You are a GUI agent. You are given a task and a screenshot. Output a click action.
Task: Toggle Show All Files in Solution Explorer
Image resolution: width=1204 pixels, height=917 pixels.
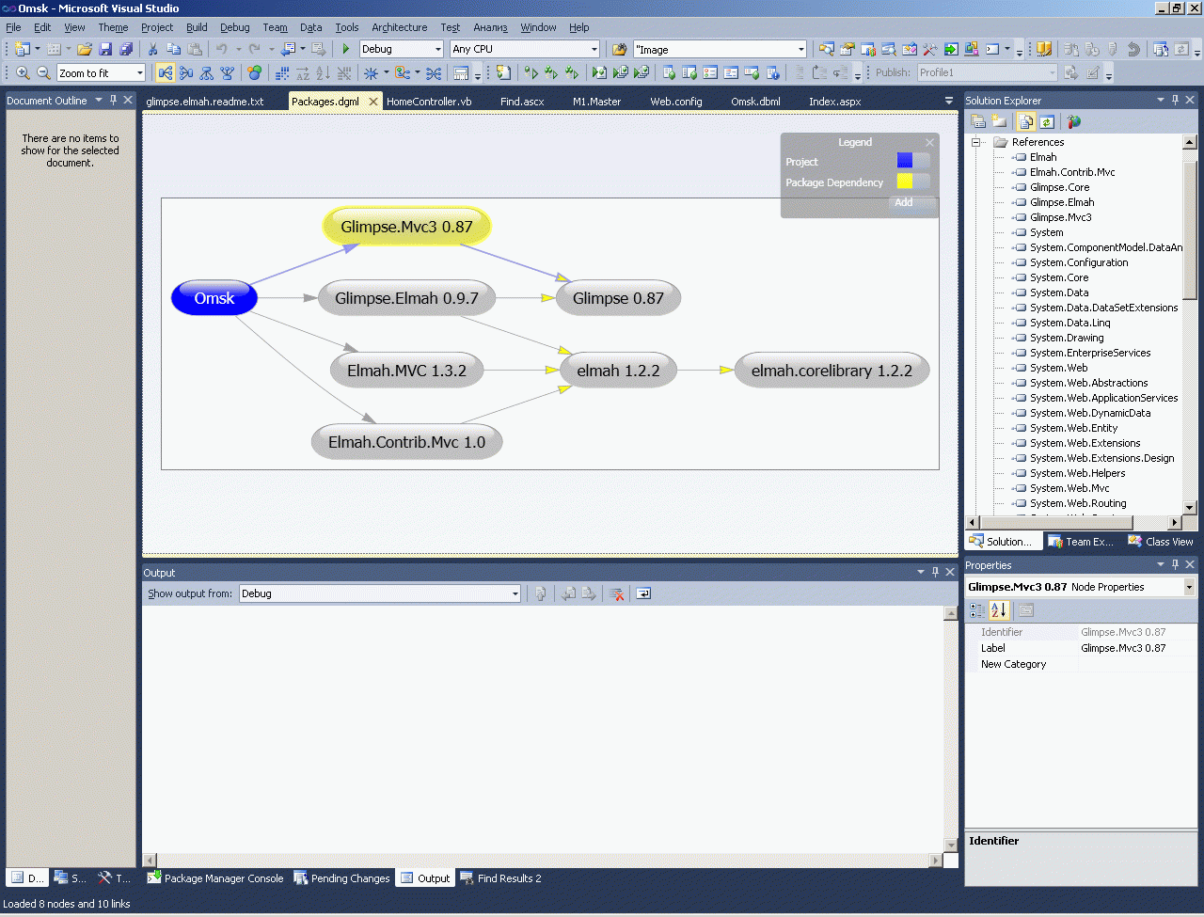point(1025,121)
